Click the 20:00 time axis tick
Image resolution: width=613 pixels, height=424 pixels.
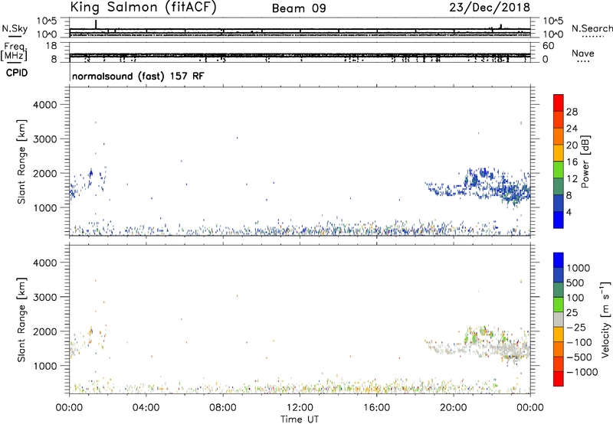click(453, 408)
